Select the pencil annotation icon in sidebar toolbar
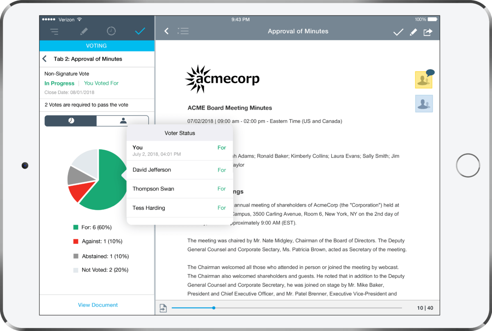The height and width of the screenshot is (331, 492). (x=84, y=31)
